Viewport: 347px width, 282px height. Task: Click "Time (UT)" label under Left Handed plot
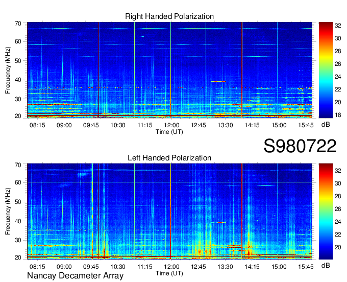169,273
